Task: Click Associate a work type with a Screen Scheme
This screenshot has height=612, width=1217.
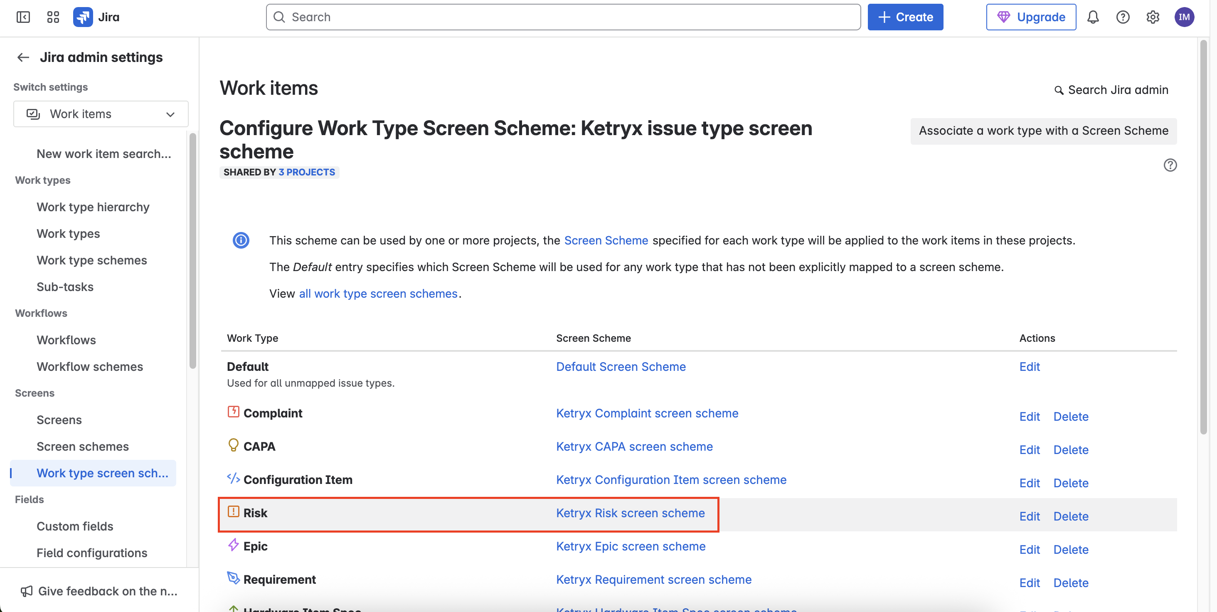Action: (x=1043, y=131)
